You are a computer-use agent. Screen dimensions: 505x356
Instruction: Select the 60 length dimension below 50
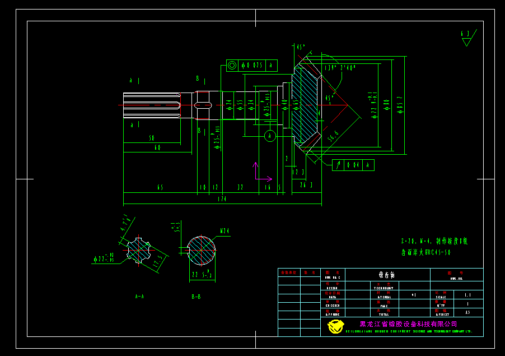click(157, 147)
